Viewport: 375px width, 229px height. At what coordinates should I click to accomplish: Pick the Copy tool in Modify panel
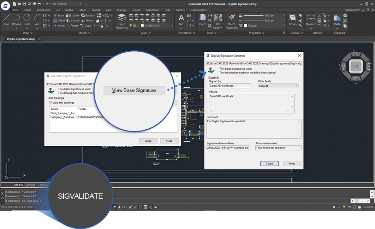pos(85,25)
